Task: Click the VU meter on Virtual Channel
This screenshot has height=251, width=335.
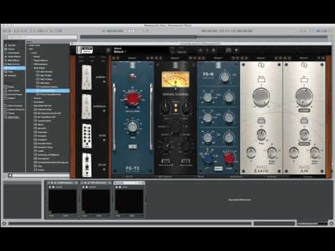Action: point(175,79)
